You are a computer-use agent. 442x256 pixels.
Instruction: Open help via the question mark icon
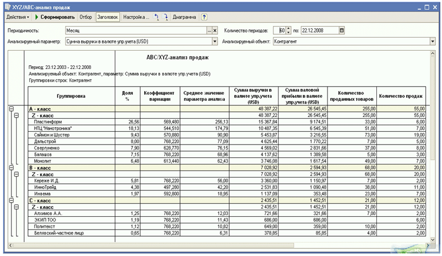click(204, 17)
